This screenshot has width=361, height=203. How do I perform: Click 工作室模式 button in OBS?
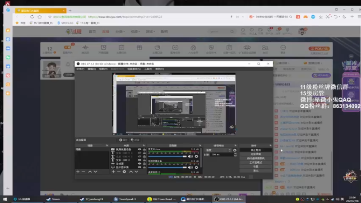point(256,162)
